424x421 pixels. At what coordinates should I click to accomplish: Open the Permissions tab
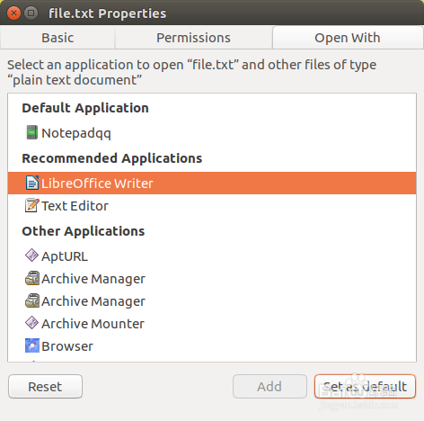pos(193,38)
